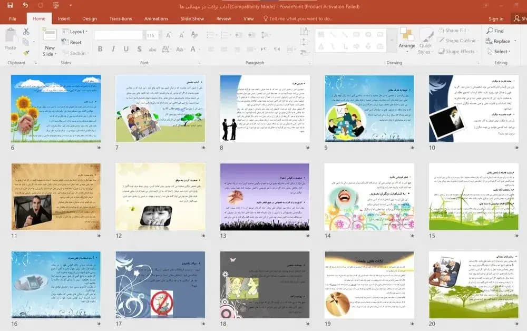Open the font size dropdown
This screenshot has height=331, width=527.
[160, 35]
